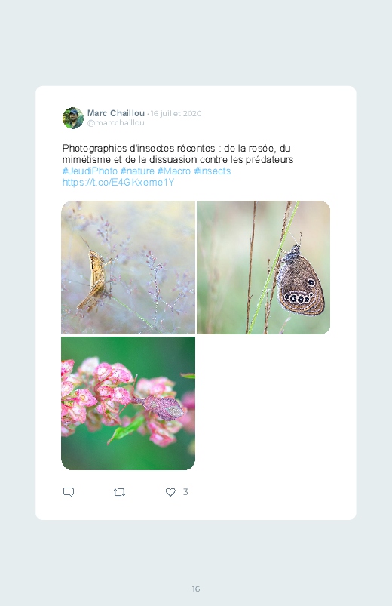Like the tweet with the heart icon
This screenshot has width=392, height=606.
(x=170, y=492)
